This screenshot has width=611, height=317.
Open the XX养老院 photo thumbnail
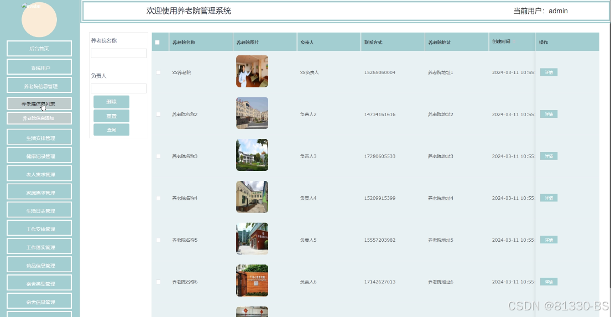pos(252,71)
